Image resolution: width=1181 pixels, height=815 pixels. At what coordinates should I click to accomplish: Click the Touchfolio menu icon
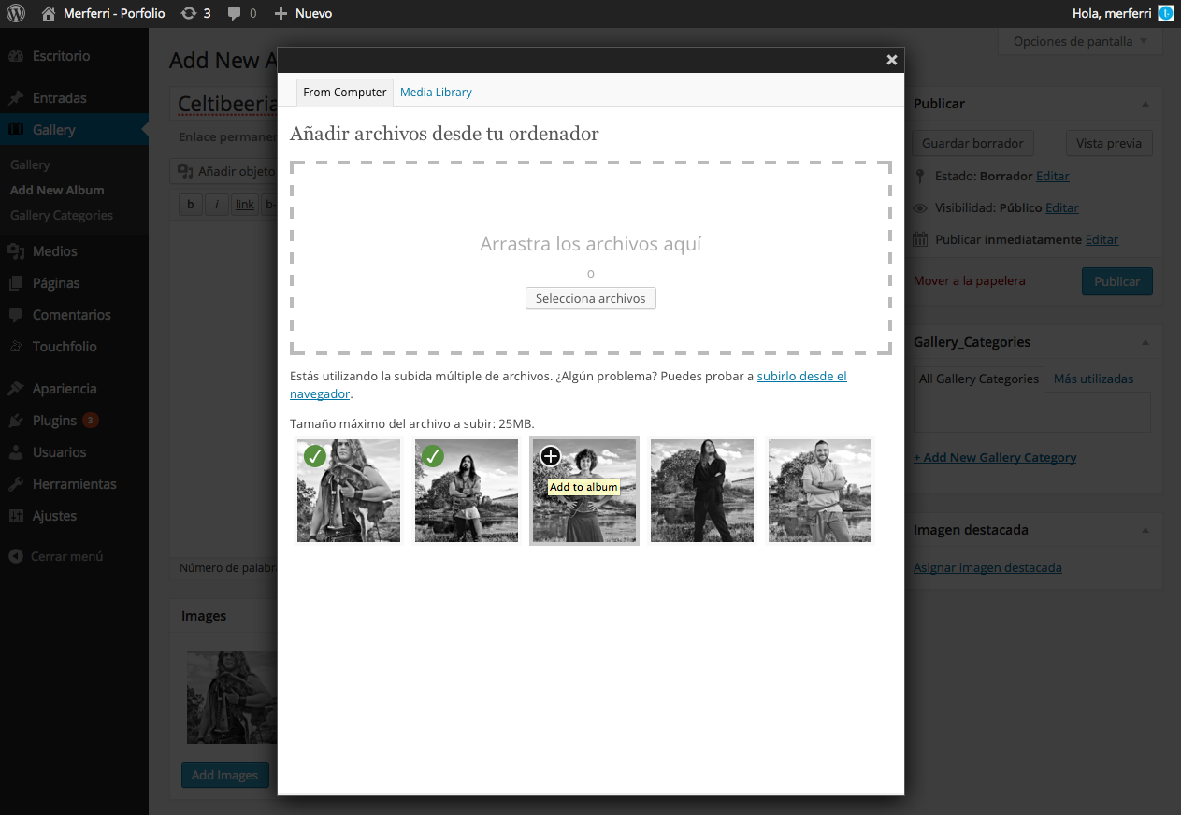[x=16, y=347]
